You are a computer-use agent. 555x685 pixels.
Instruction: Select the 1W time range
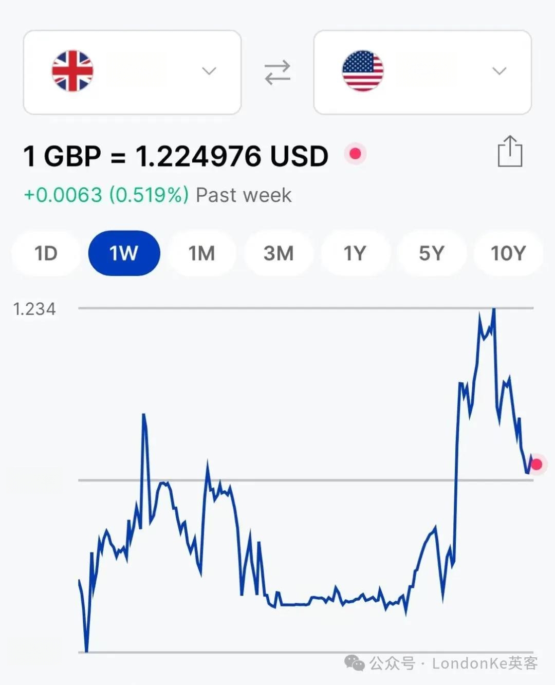coord(124,253)
